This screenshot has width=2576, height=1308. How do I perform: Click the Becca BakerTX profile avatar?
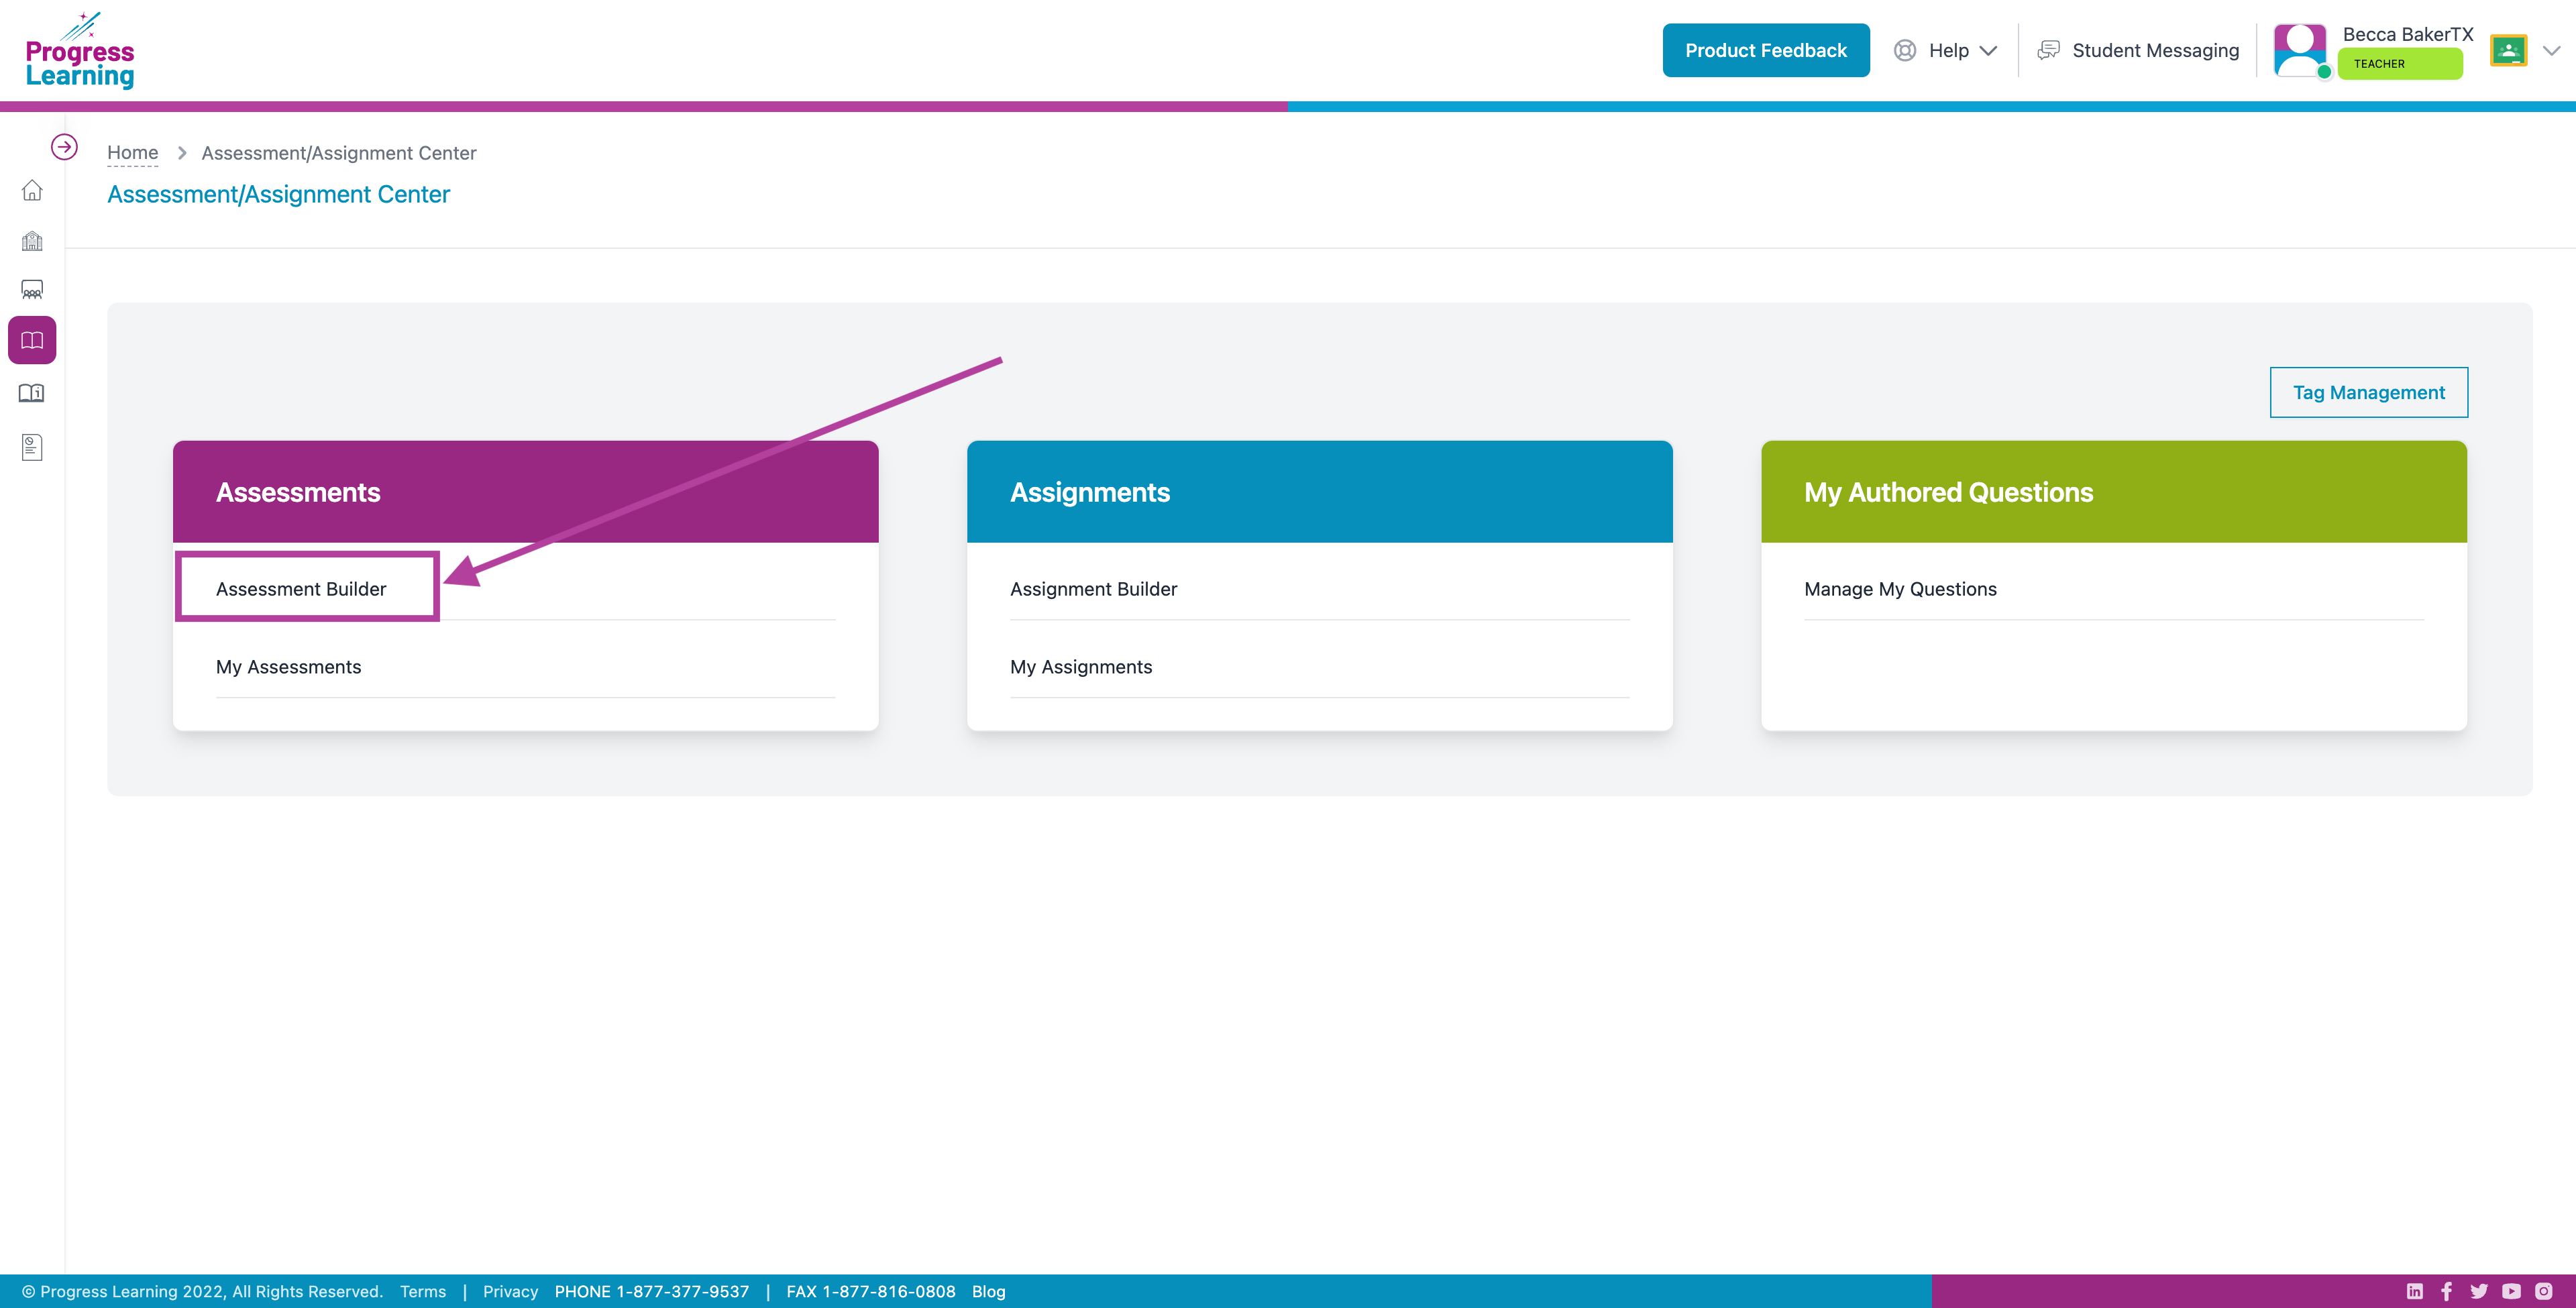click(x=2300, y=50)
